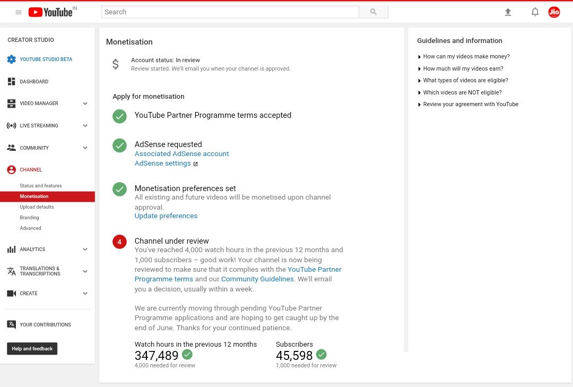This screenshot has width=573, height=387.
Task: Focus the Search input field
Action: (230, 12)
